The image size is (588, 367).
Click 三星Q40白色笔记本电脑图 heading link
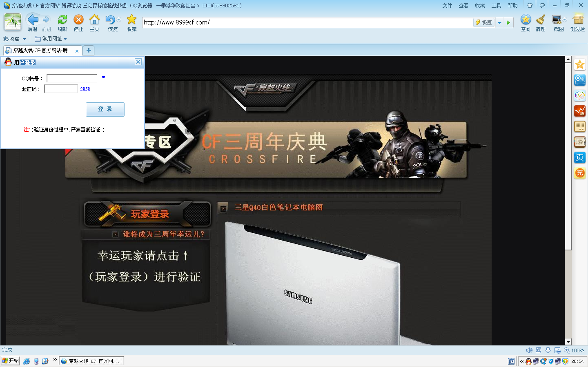click(x=278, y=208)
